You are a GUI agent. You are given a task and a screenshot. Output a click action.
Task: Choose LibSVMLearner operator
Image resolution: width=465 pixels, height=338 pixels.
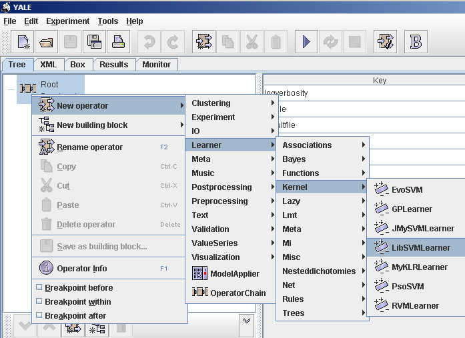coord(416,247)
